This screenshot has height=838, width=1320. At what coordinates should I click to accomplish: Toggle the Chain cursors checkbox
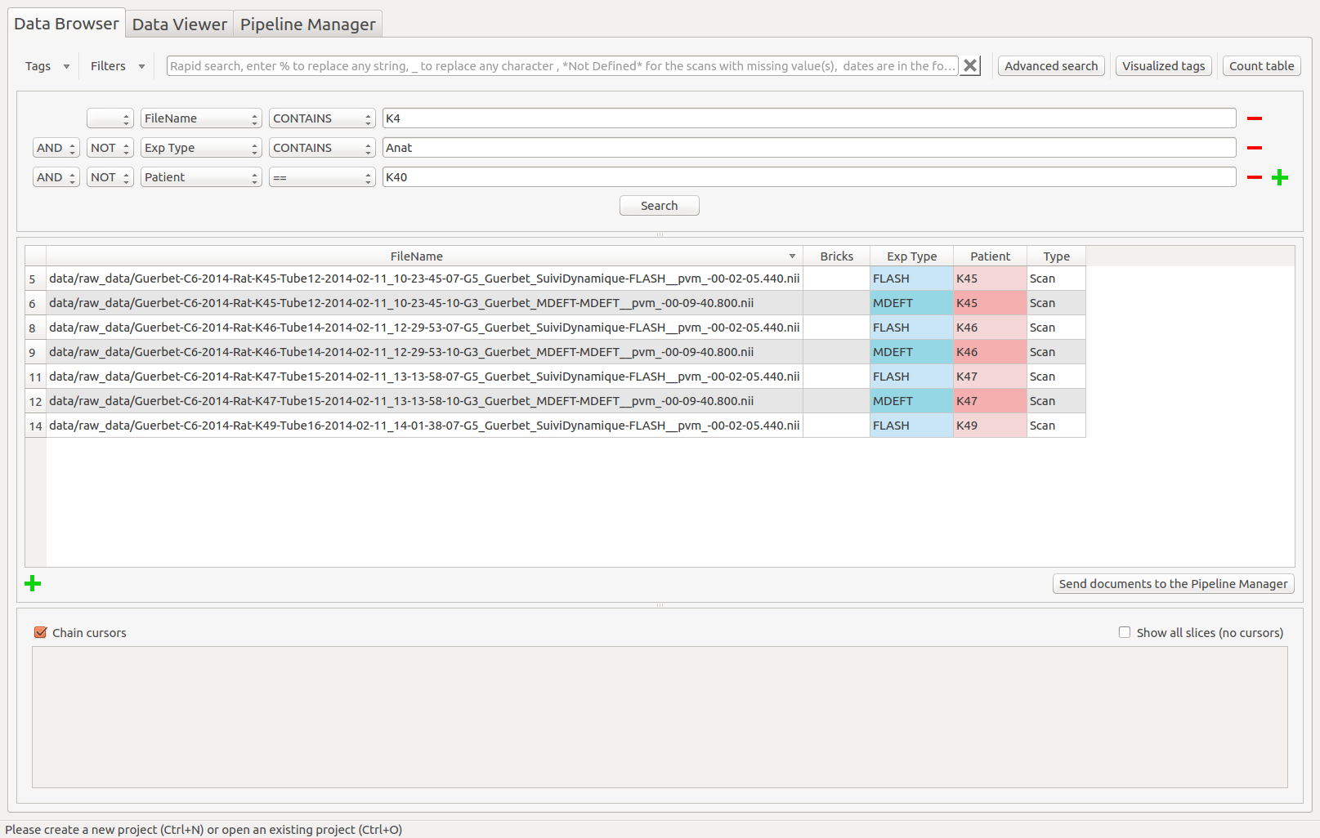point(40,632)
